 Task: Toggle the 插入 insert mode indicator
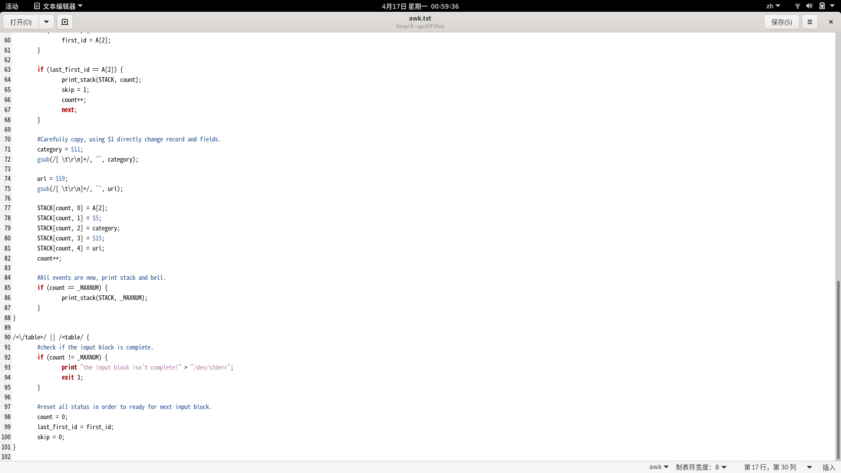point(829,467)
